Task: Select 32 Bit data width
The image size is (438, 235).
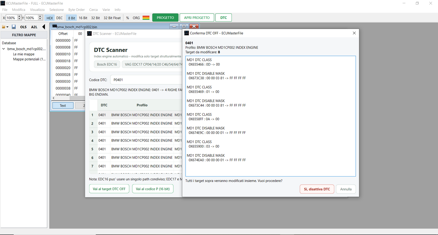Action: (x=95, y=18)
